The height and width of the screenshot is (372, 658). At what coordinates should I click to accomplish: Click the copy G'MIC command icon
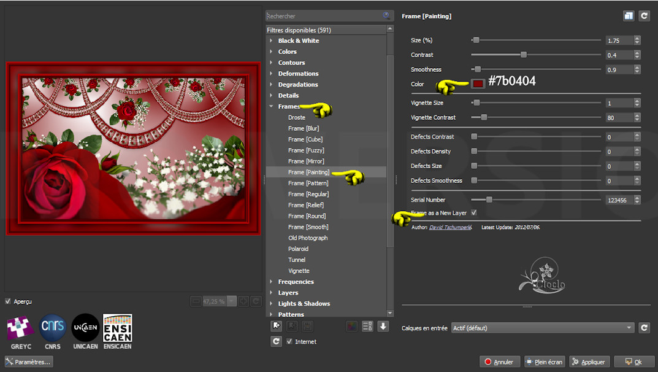point(629,16)
